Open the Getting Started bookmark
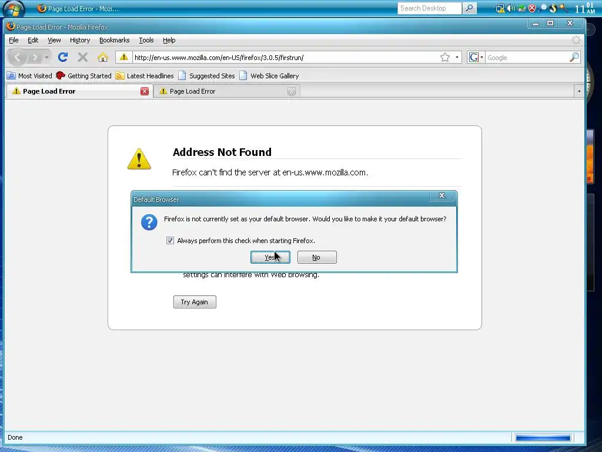602x452 pixels. click(83, 76)
